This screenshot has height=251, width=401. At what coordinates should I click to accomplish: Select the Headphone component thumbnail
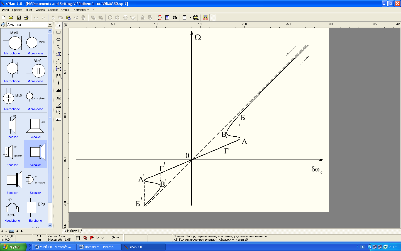(12, 210)
